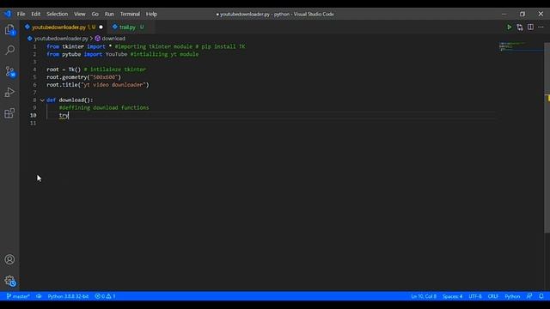Open the Accounts icon in activity bar
This screenshot has height=309, width=550.
[9, 259]
